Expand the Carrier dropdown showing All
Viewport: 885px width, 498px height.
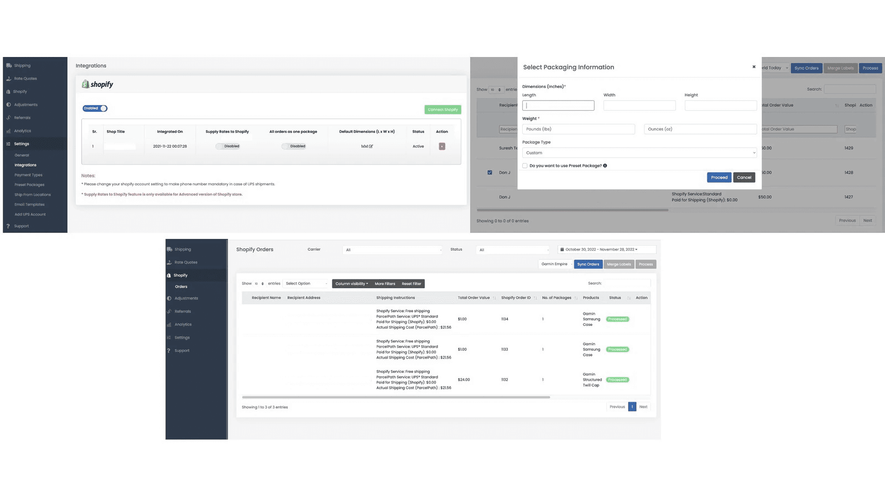[393, 250]
